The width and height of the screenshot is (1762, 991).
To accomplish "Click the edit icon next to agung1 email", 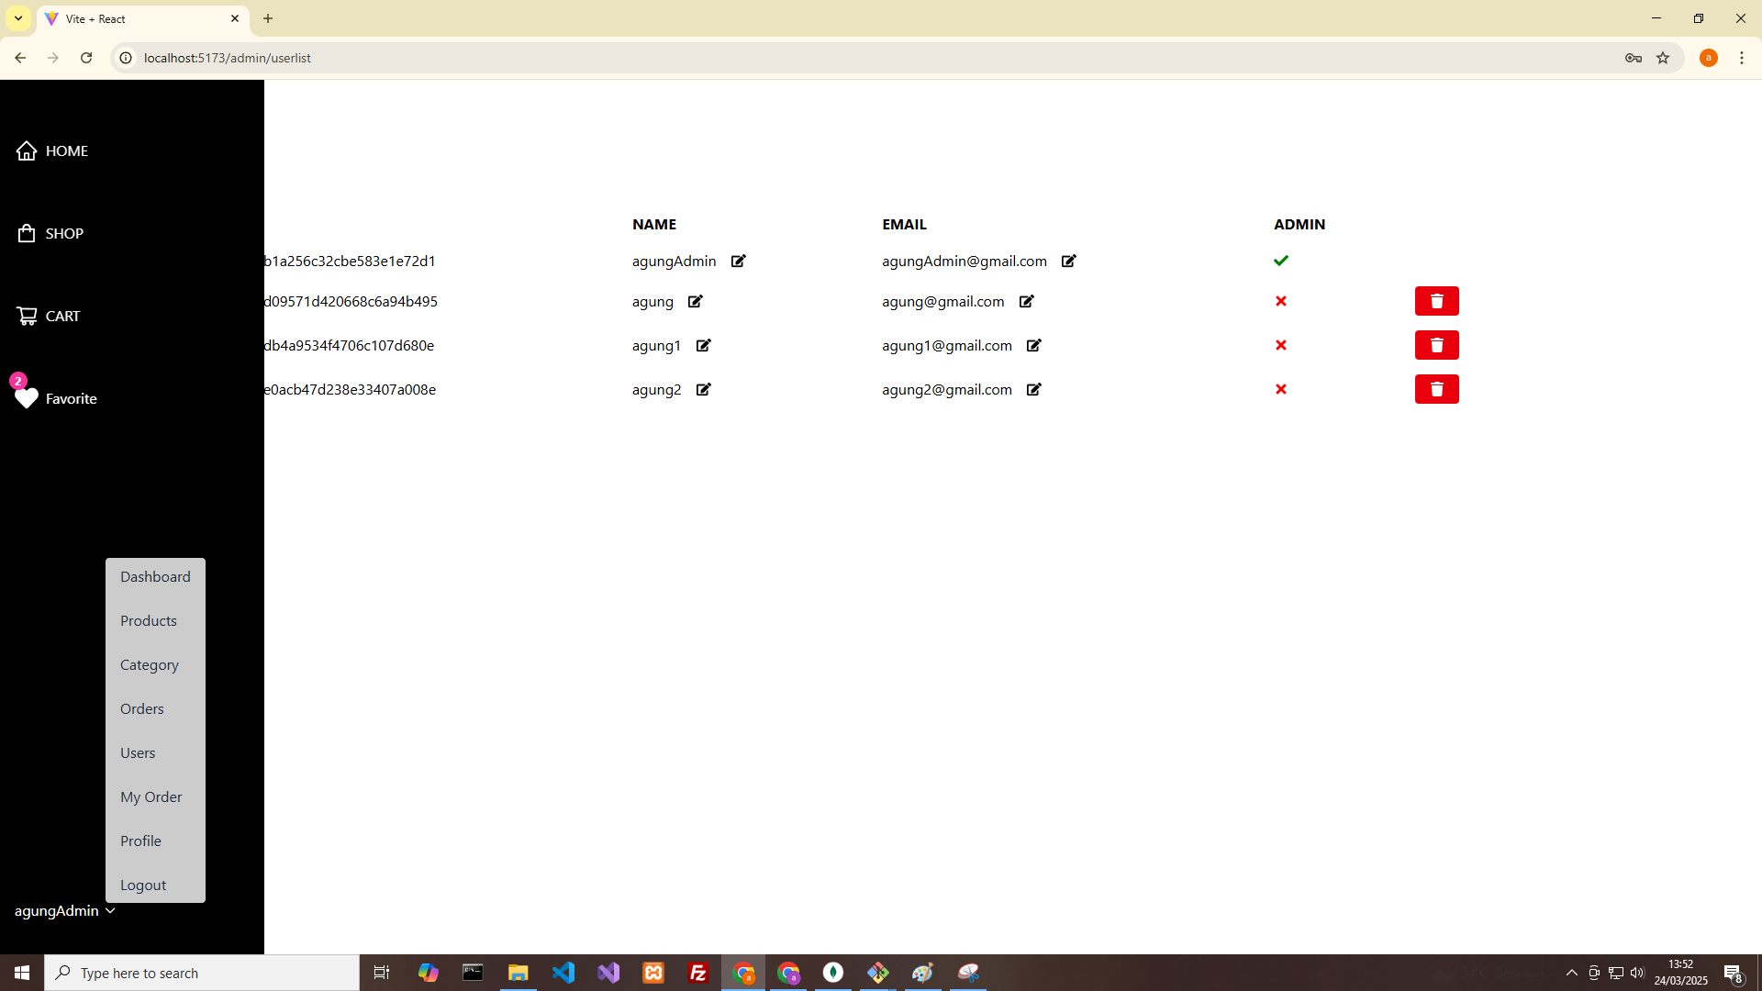I will [1034, 346].
